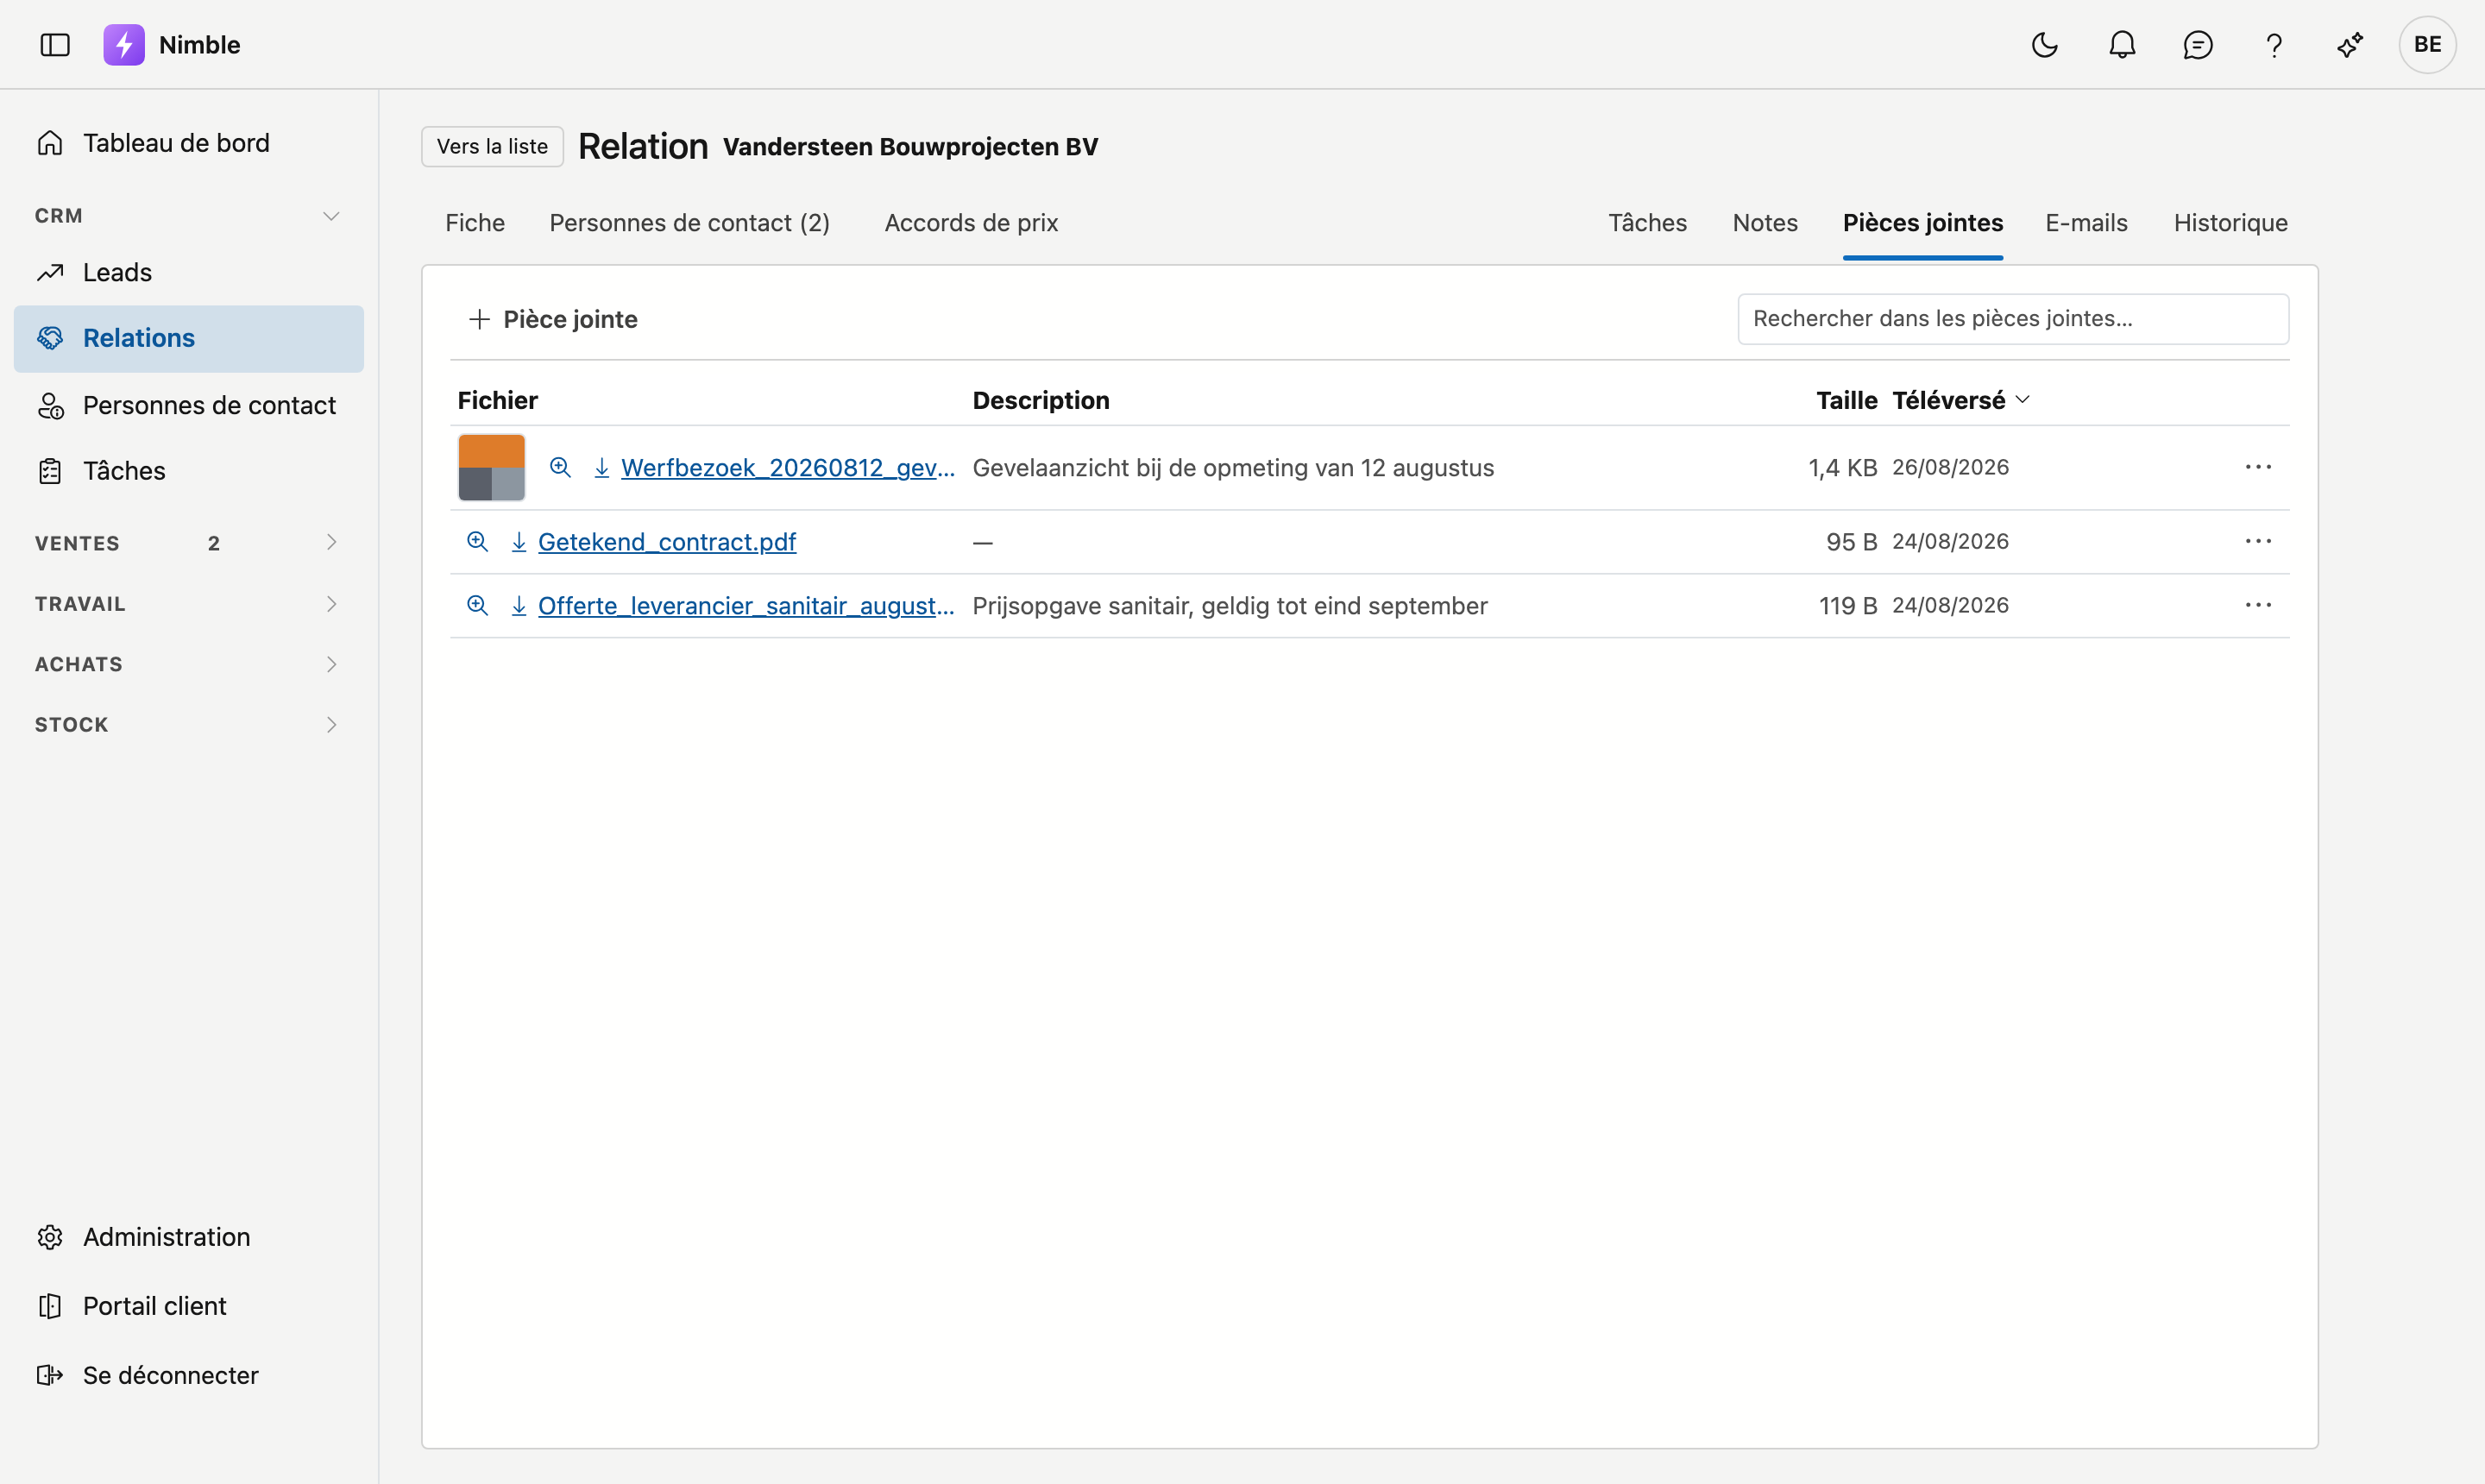Screen dimensions: 2485x1484
Task: Preview Getekend_contract.pdf magnifier icon
Action: (x=477, y=541)
